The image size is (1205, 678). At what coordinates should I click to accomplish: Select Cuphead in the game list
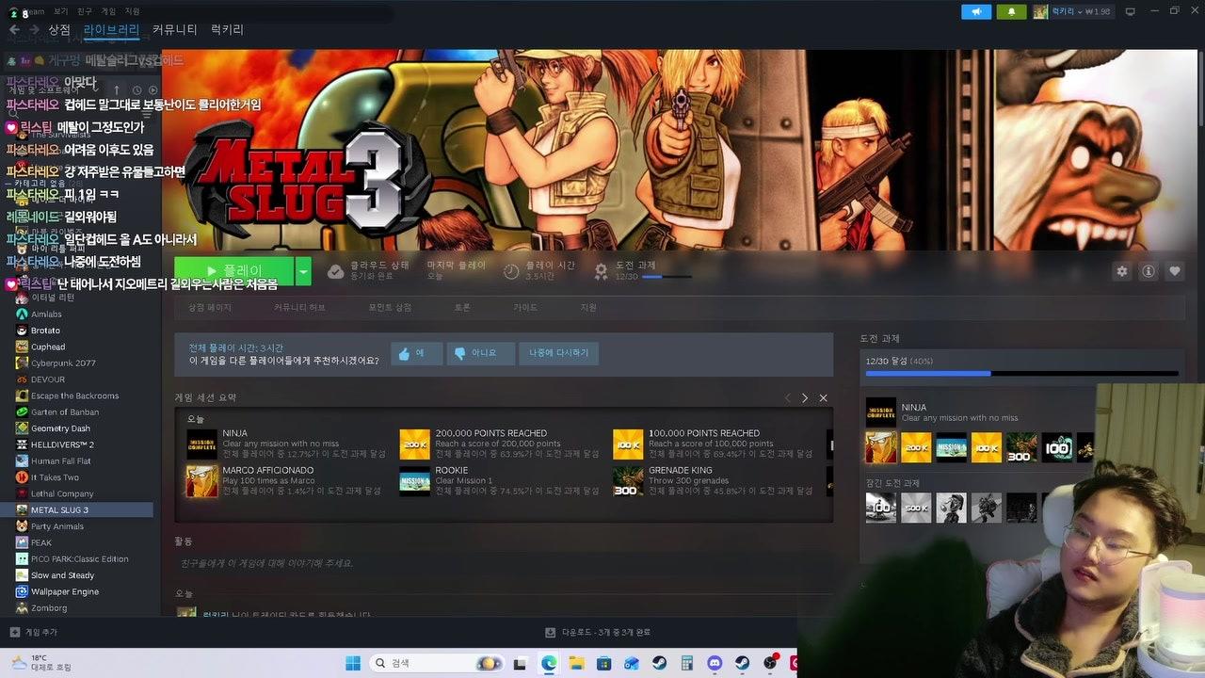coord(48,347)
